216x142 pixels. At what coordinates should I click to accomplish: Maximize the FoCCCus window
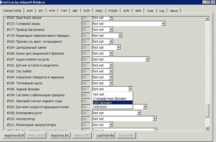[x=208, y=2]
